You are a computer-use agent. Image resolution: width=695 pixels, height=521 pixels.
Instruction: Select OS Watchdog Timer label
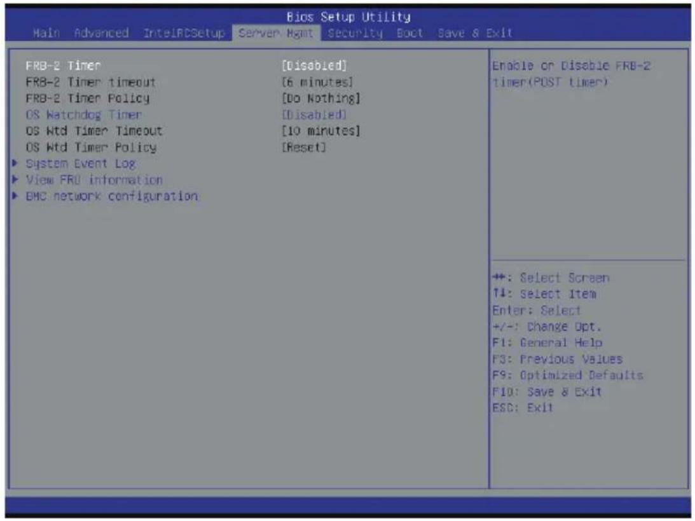coord(84,115)
